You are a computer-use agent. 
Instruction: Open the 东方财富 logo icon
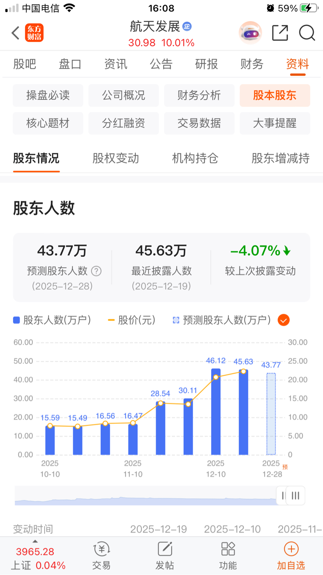point(34,33)
